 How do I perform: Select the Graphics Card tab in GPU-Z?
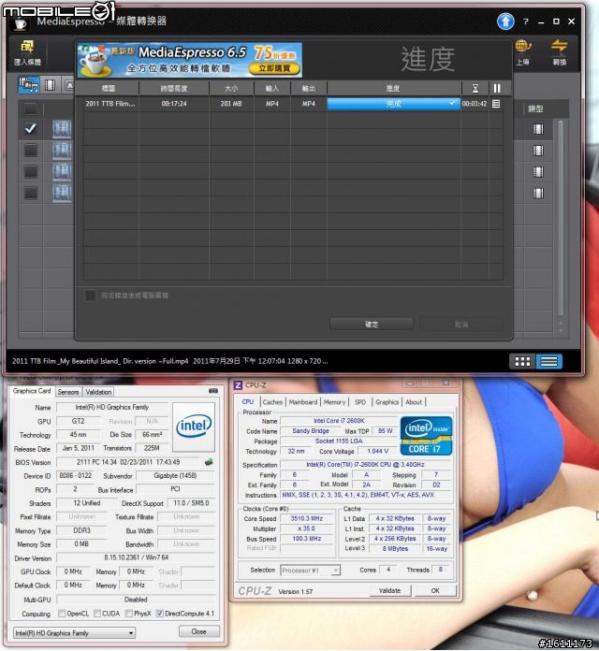pyautogui.click(x=32, y=391)
